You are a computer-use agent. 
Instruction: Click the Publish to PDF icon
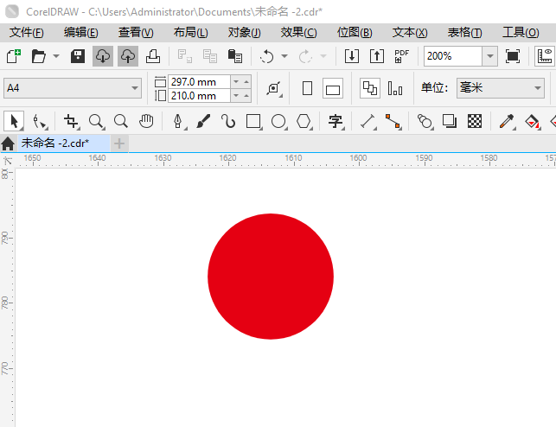click(401, 56)
